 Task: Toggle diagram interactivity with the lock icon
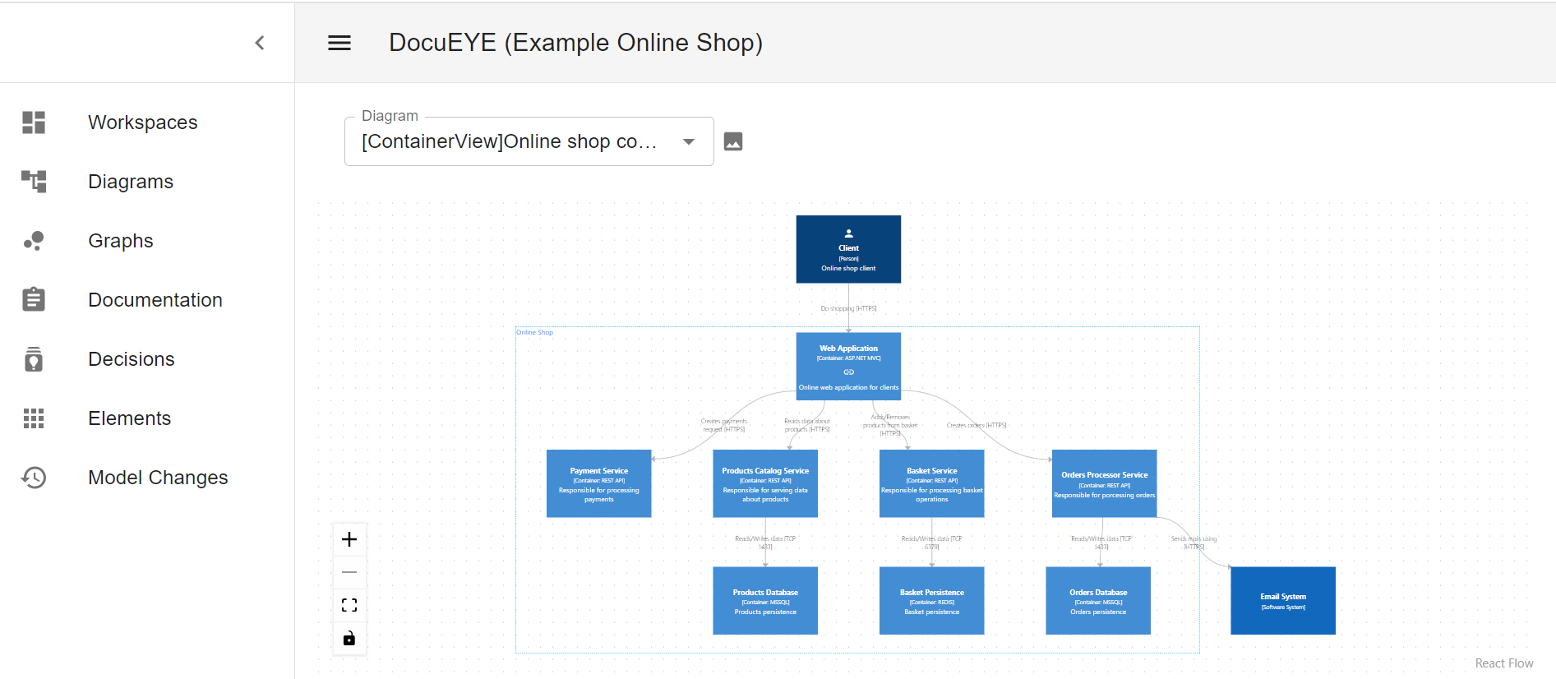point(349,639)
